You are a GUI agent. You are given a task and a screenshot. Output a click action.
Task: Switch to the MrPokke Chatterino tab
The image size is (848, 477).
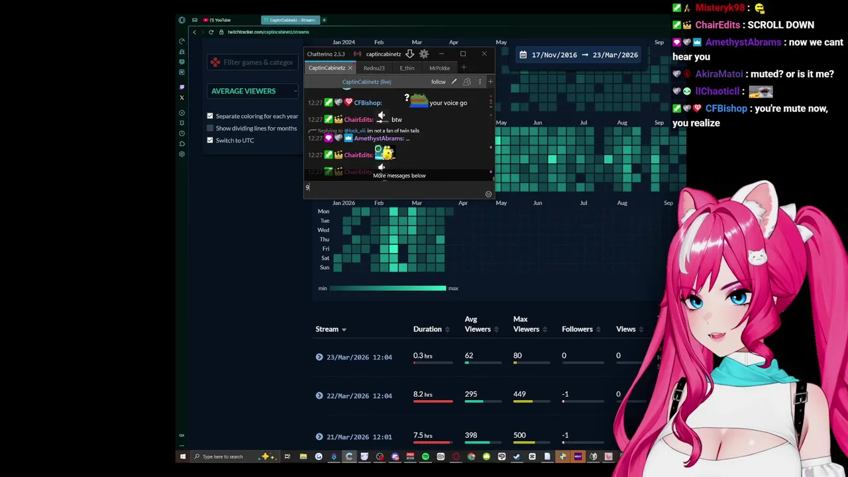[x=439, y=68]
